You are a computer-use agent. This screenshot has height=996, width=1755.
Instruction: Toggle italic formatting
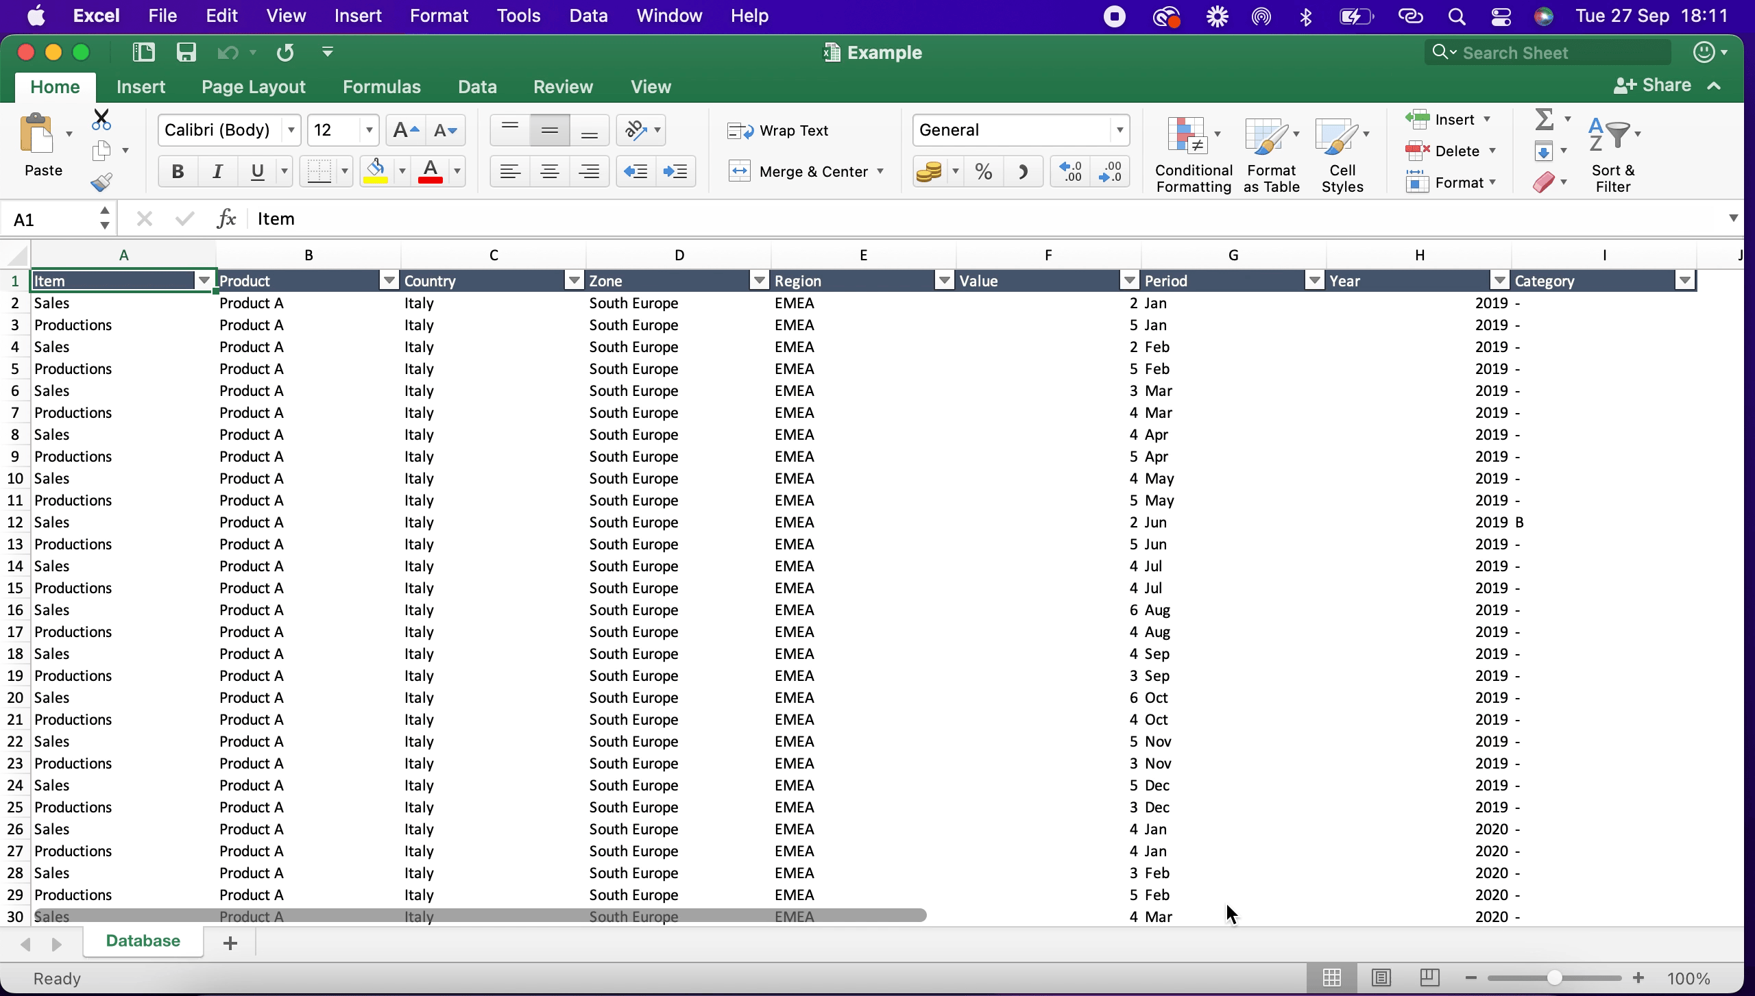[217, 171]
